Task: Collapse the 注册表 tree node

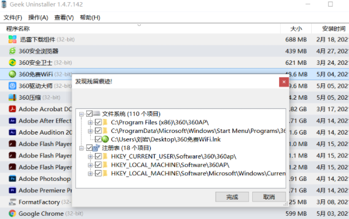Action: click(x=81, y=148)
